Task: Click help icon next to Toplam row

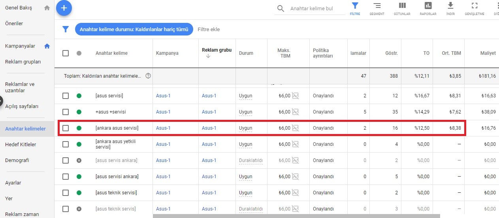Action: tap(148, 76)
